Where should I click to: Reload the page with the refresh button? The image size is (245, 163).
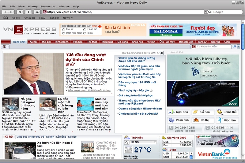[x=20, y=12]
